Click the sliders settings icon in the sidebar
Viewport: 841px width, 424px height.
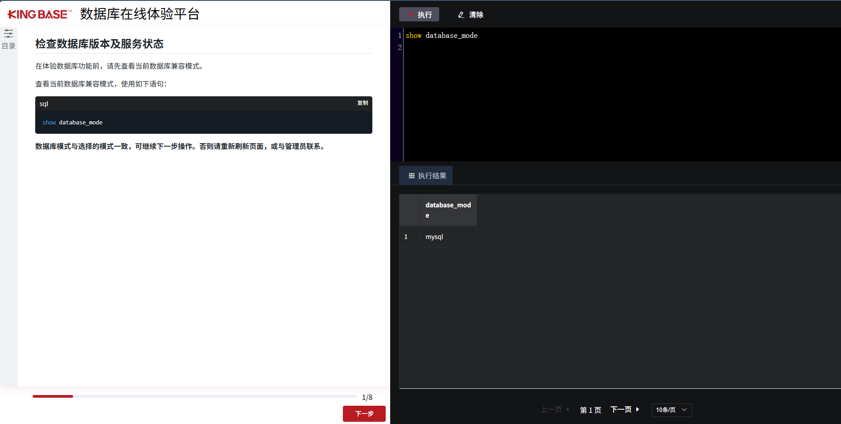(x=8, y=33)
